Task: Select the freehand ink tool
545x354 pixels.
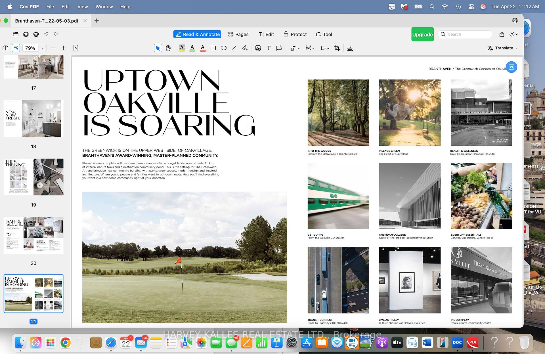Action: (245, 48)
